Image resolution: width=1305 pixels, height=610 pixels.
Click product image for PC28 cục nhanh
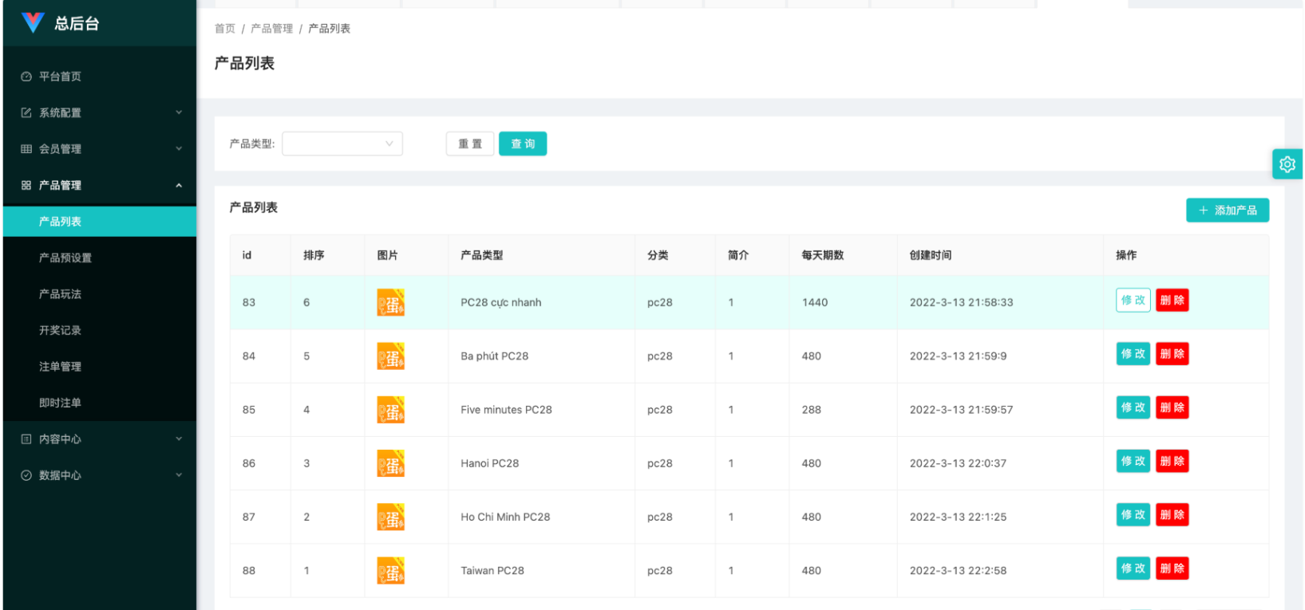pos(391,302)
